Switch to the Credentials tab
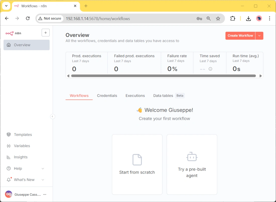 pos(107,96)
